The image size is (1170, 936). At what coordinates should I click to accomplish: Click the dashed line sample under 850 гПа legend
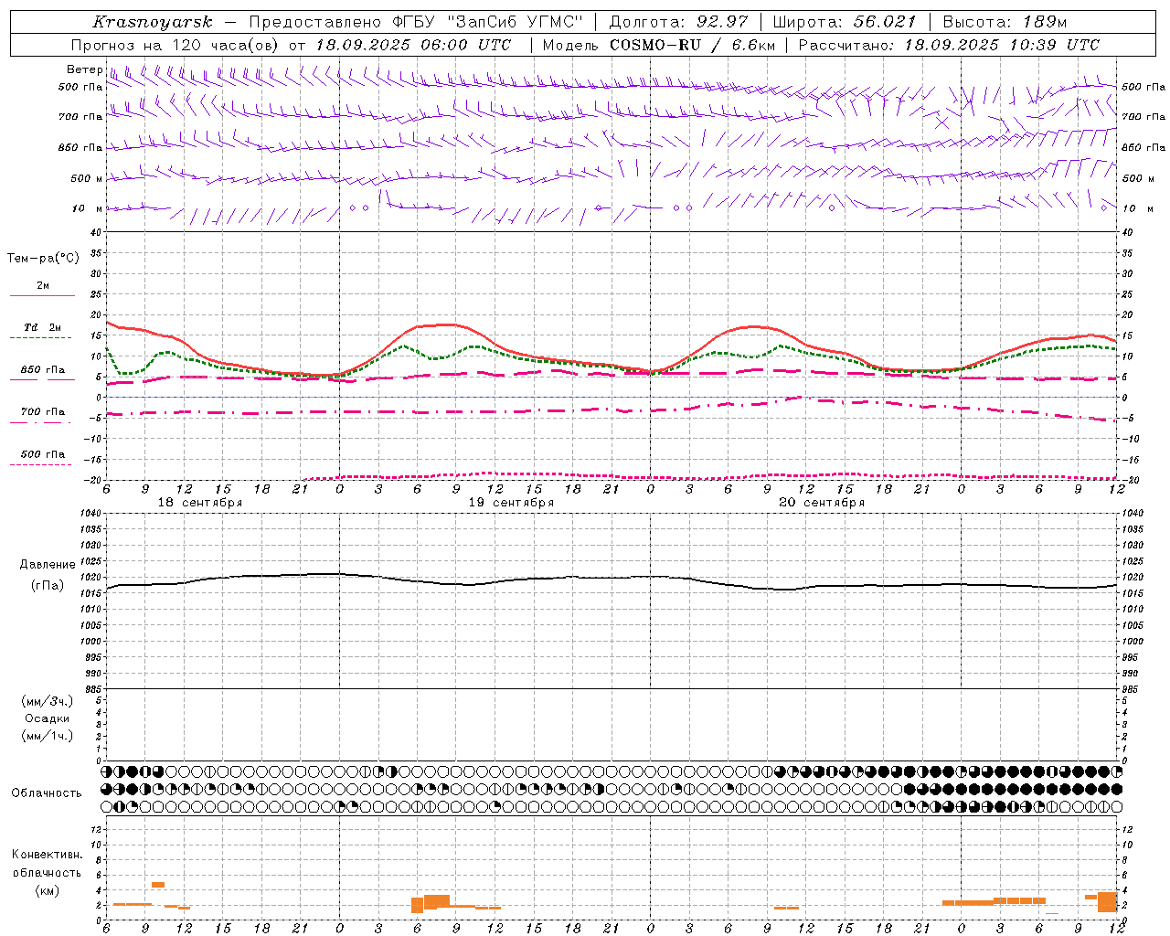pos(40,380)
